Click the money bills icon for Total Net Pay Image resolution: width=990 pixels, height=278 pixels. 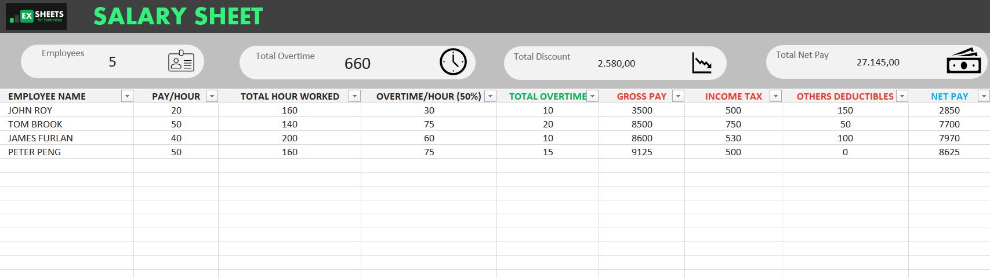(963, 61)
